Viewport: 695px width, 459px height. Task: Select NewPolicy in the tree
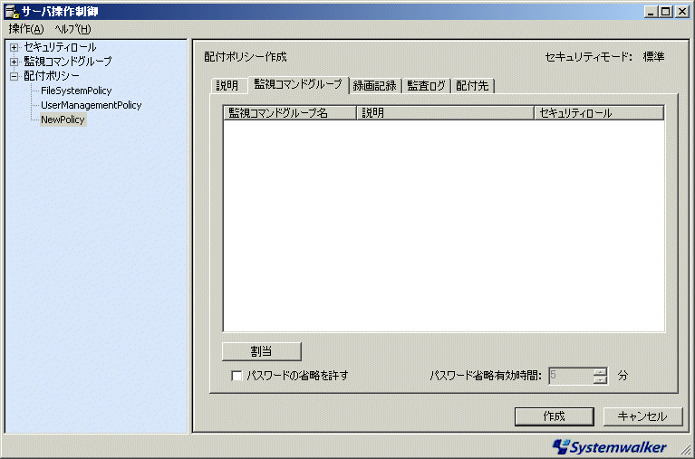[x=63, y=120]
